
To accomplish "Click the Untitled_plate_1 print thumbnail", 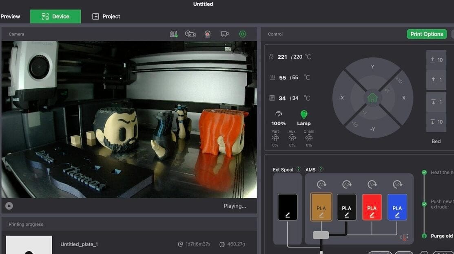I will coord(29,245).
